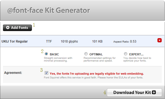
Task: Click the @font-face Kit Generator heading
Action: 48,10
